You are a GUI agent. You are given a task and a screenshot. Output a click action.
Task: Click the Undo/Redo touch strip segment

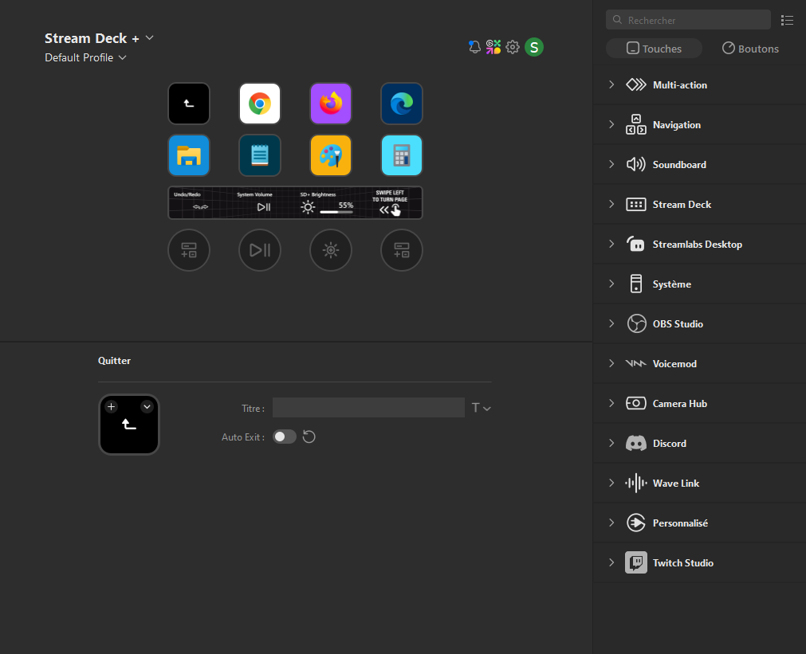click(x=200, y=202)
